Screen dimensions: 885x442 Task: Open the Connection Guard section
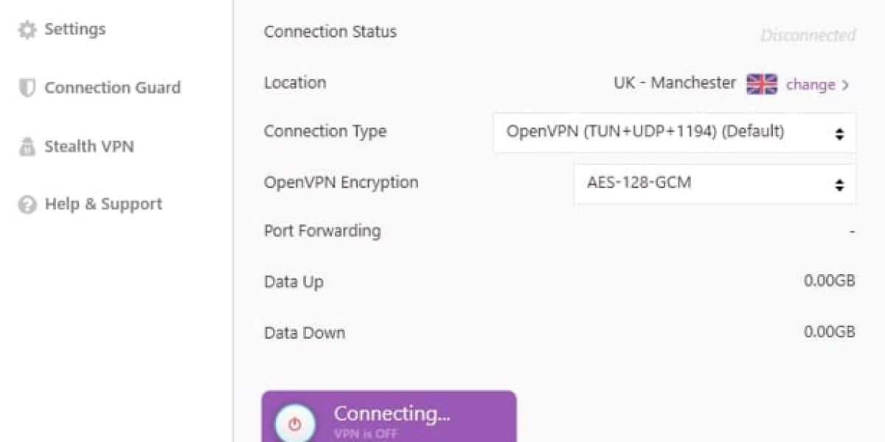click(x=112, y=88)
